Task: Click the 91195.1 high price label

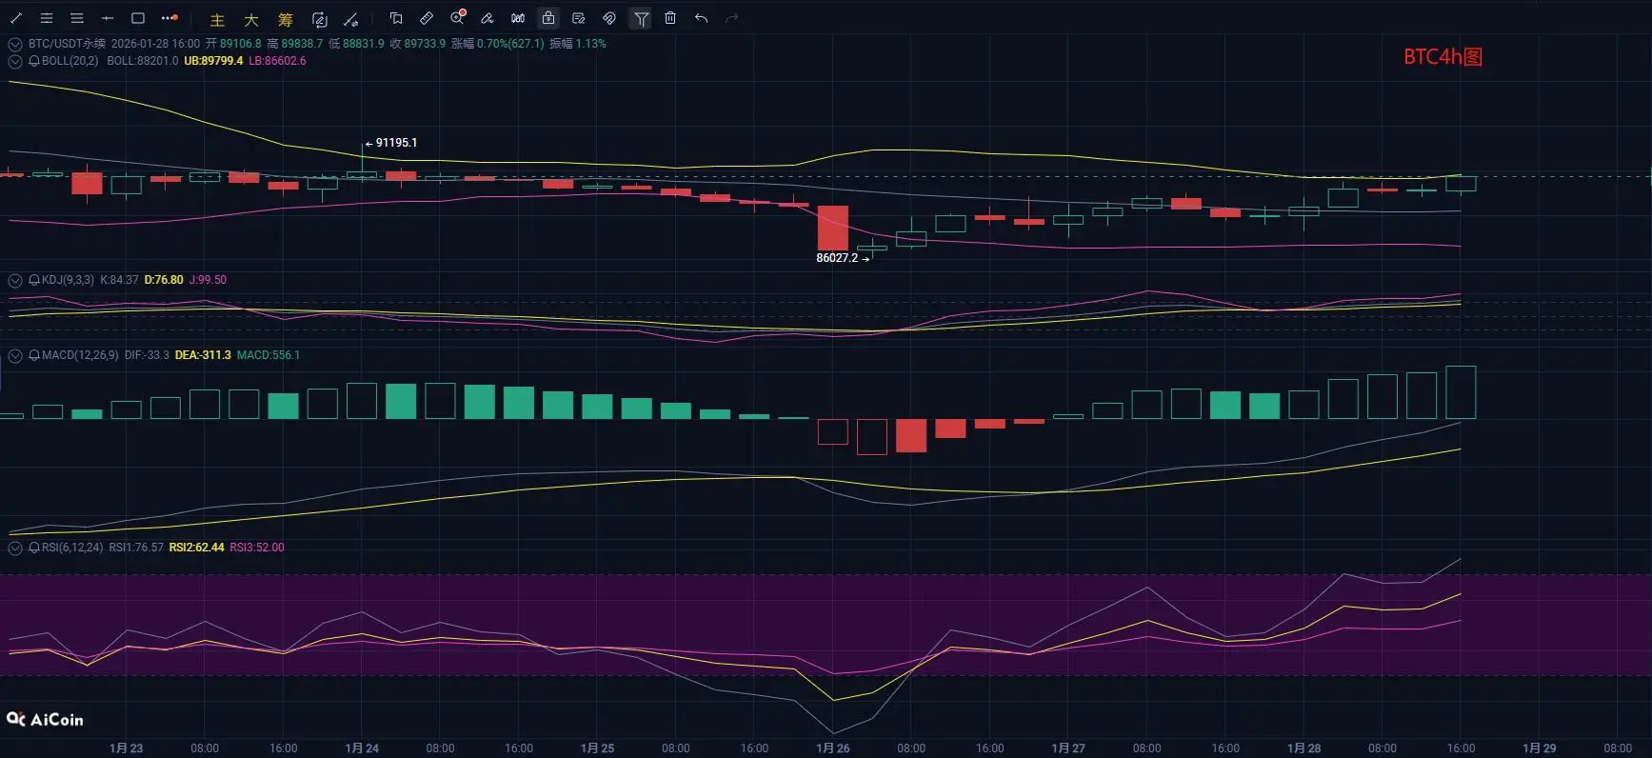Action: [x=396, y=143]
